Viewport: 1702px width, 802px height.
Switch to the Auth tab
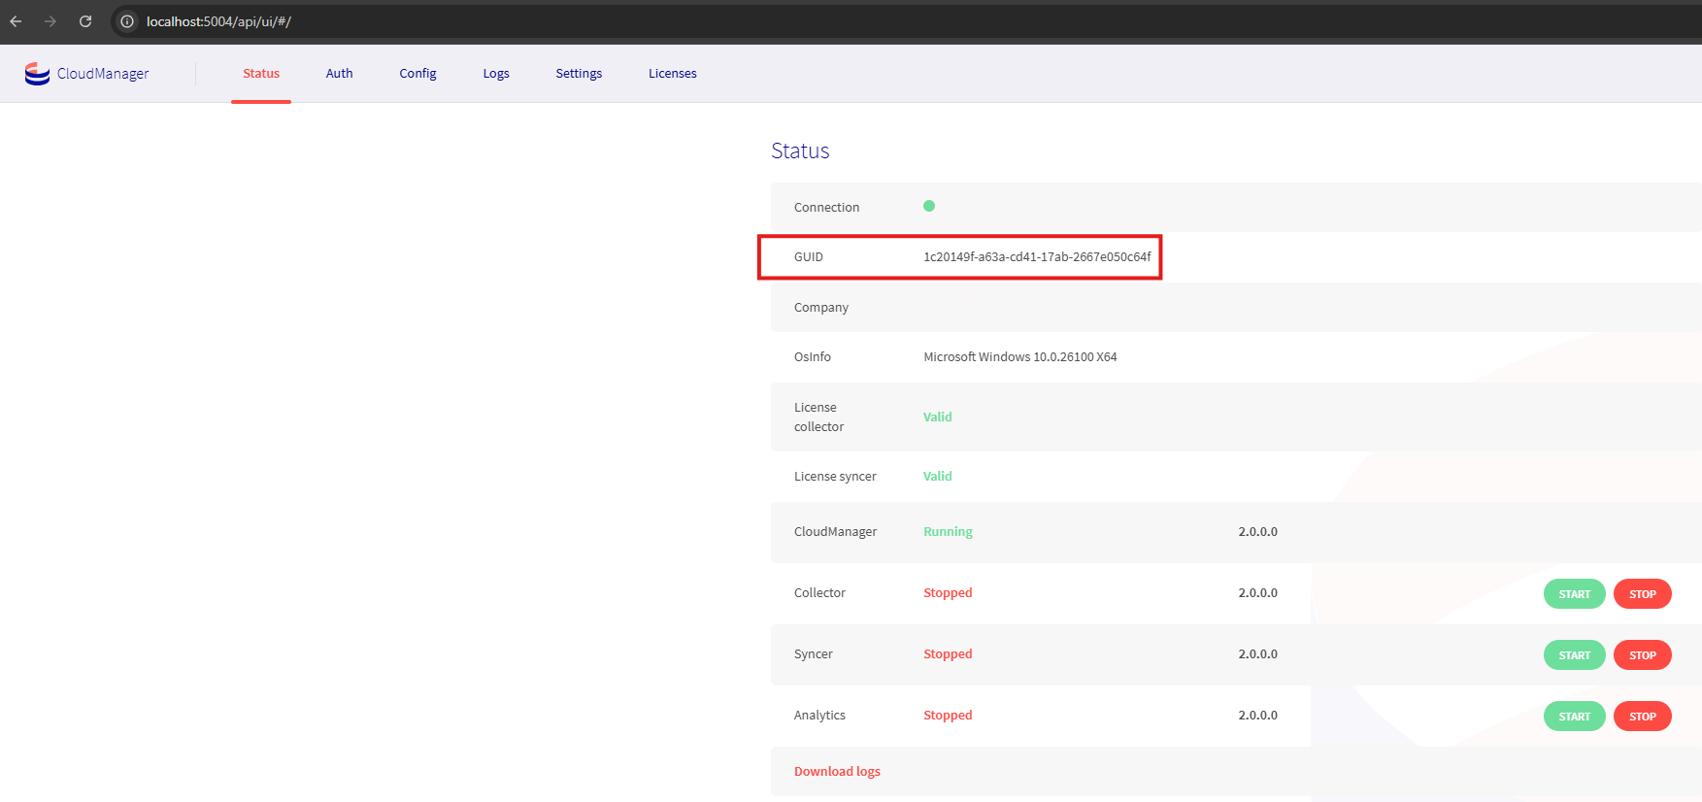tap(339, 74)
